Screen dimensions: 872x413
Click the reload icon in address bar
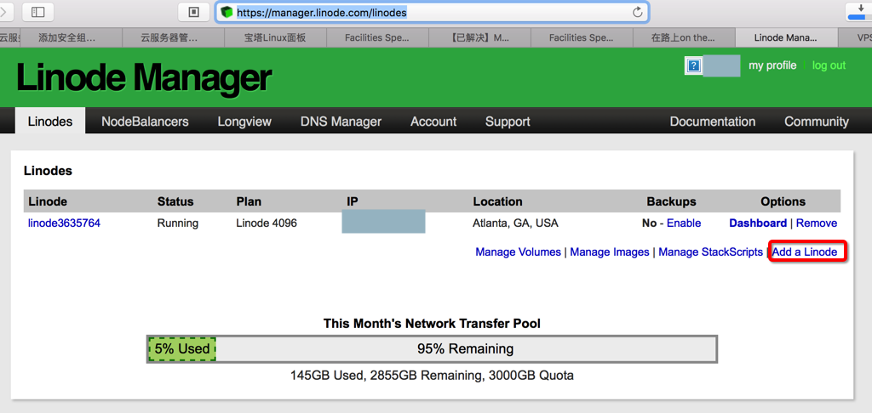638,12
